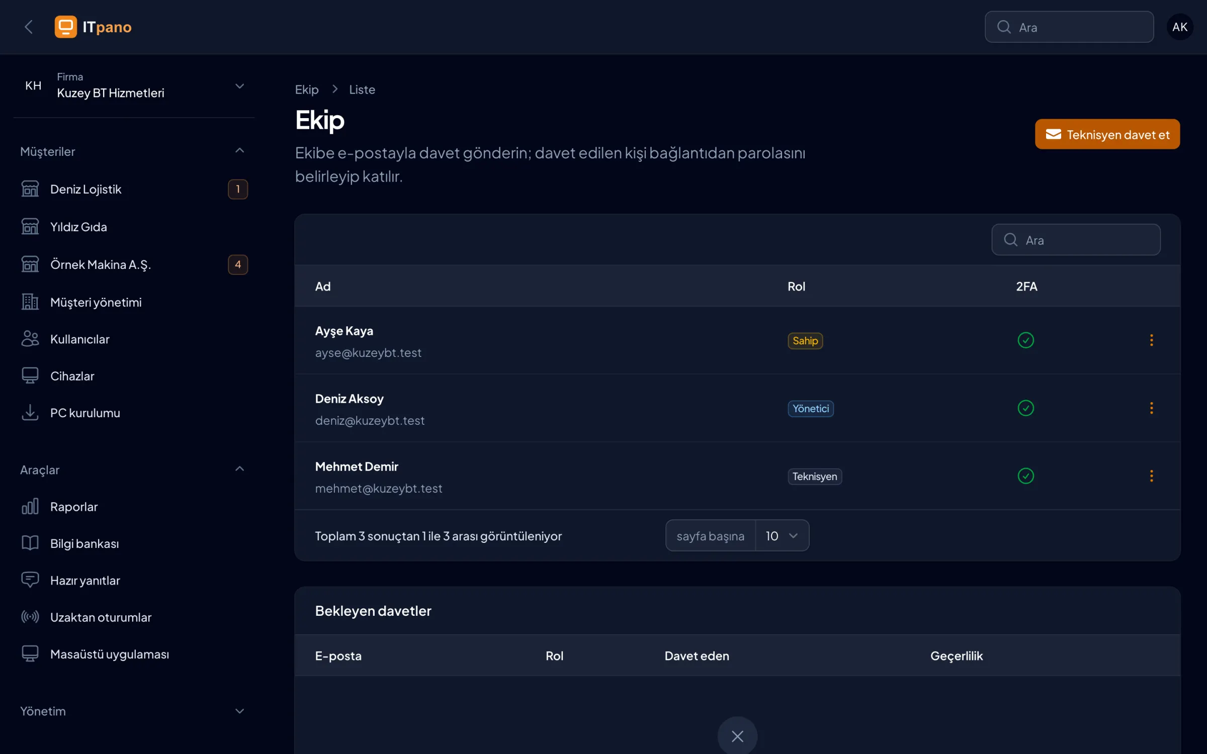Open actions menu for Ayşe Kaya

point(1151,340)
